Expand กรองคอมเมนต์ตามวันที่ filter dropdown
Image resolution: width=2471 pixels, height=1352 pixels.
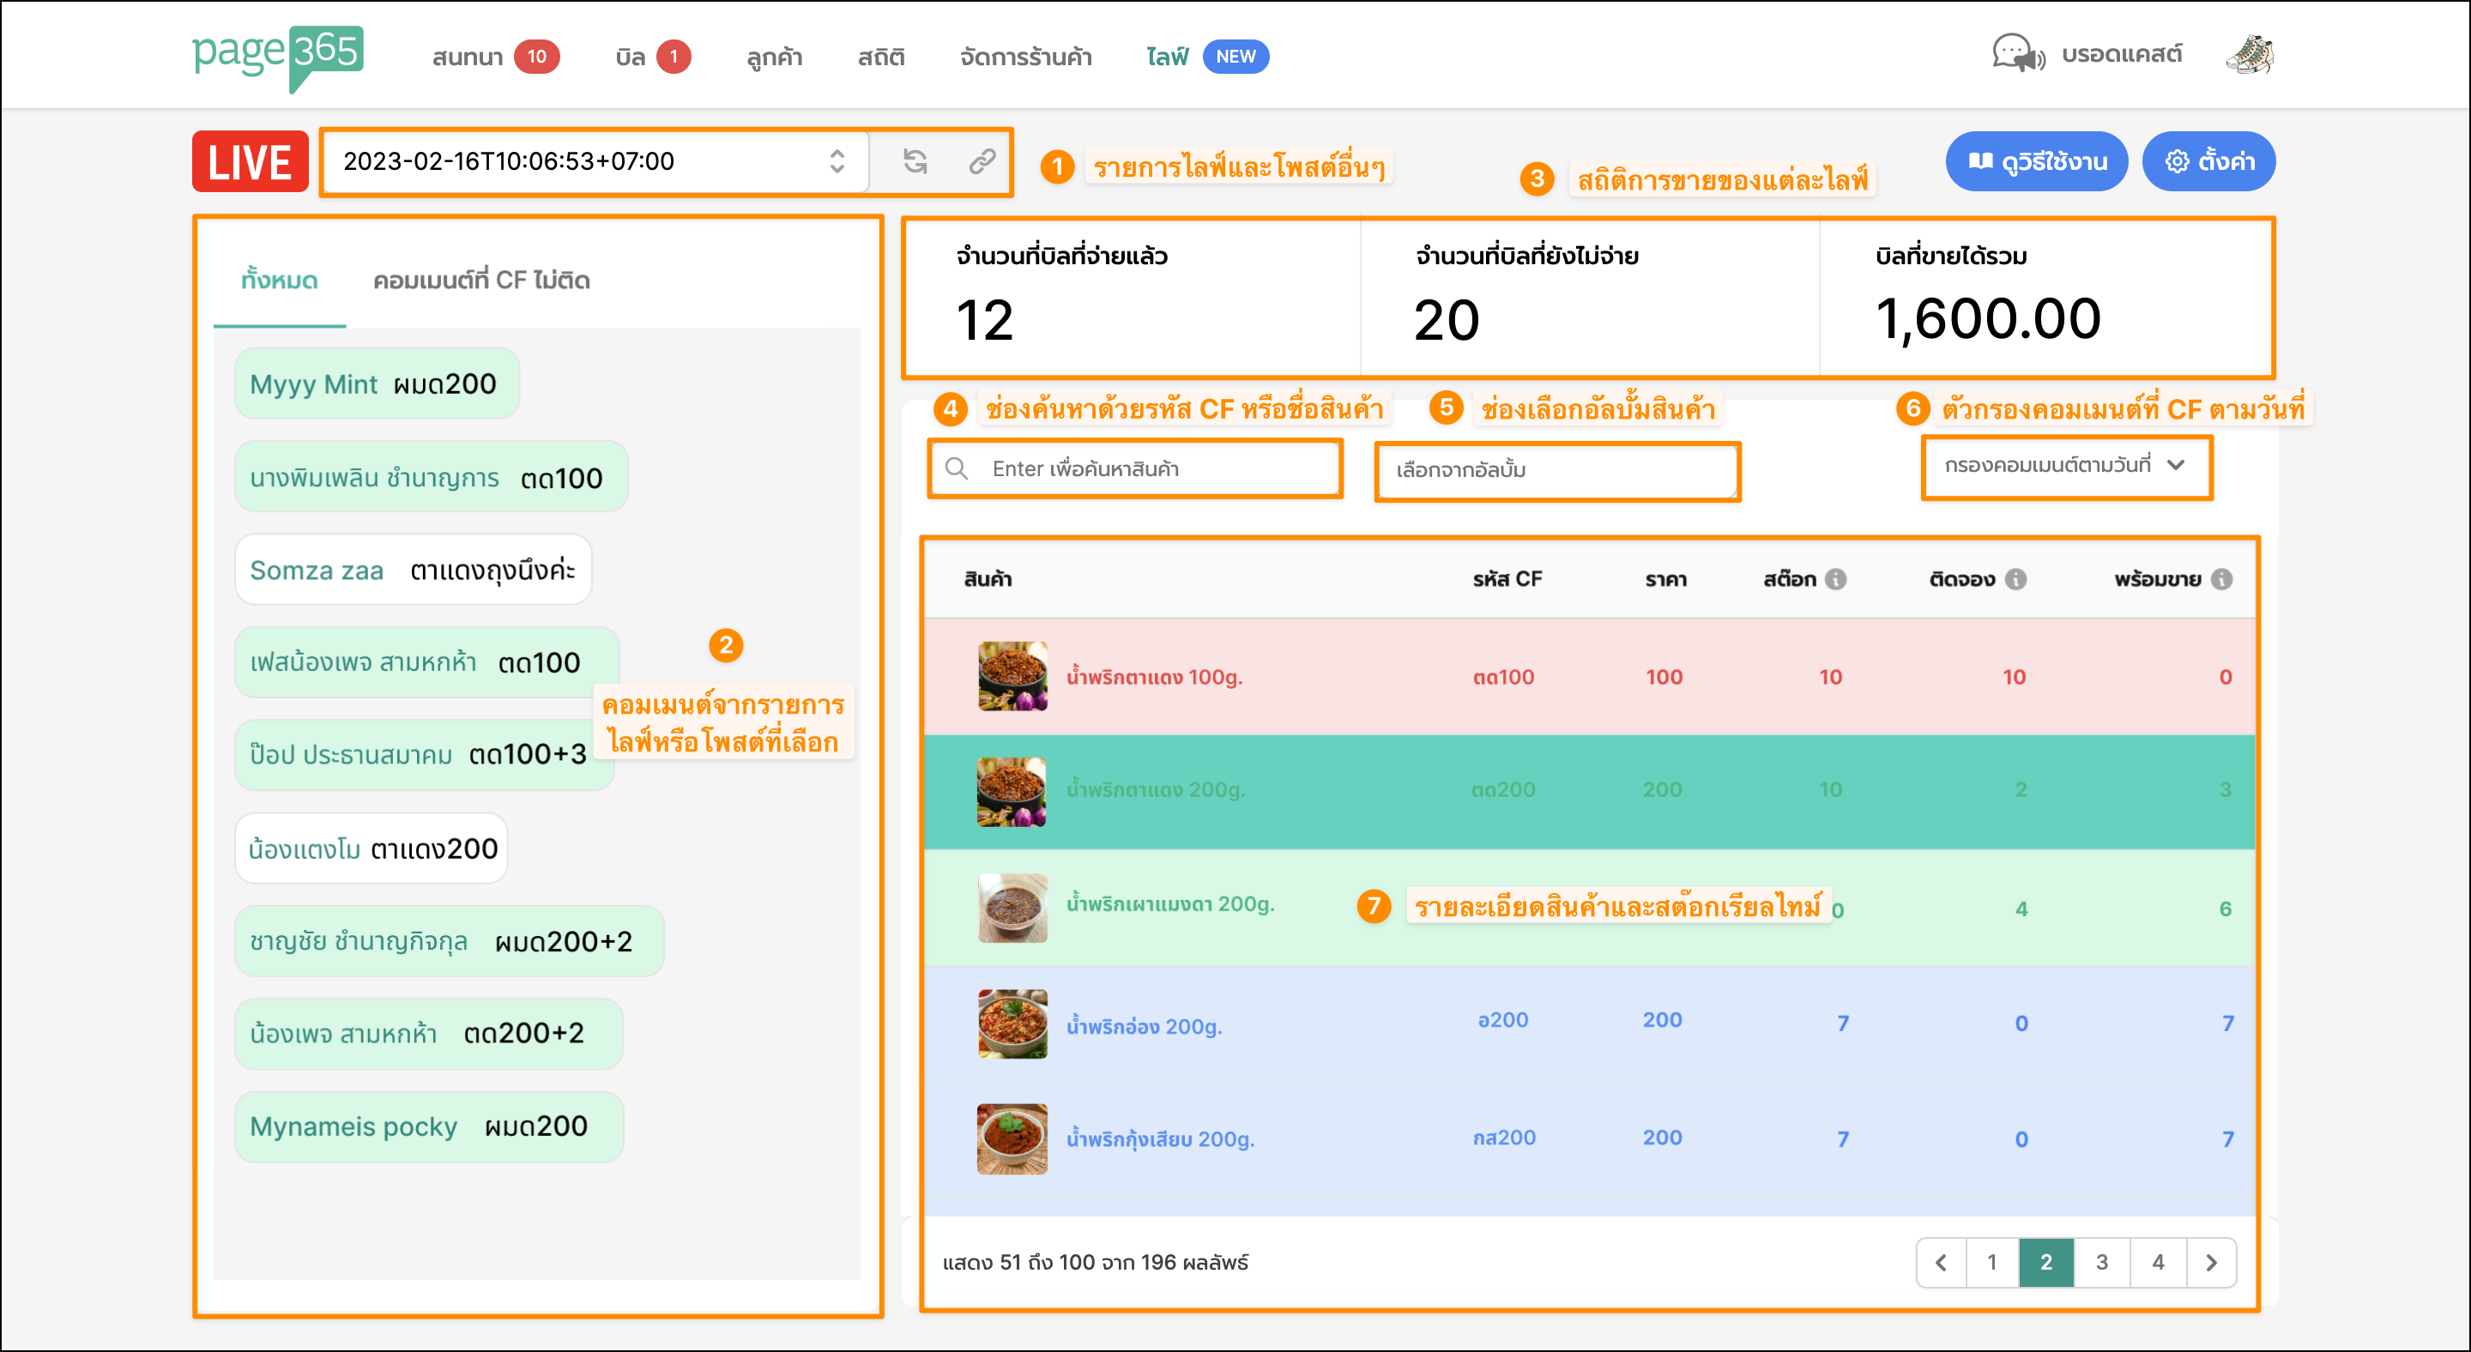pos(2065,466)
